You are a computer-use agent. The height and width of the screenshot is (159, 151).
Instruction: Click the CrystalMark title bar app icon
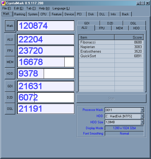click(x=3, y=3)
